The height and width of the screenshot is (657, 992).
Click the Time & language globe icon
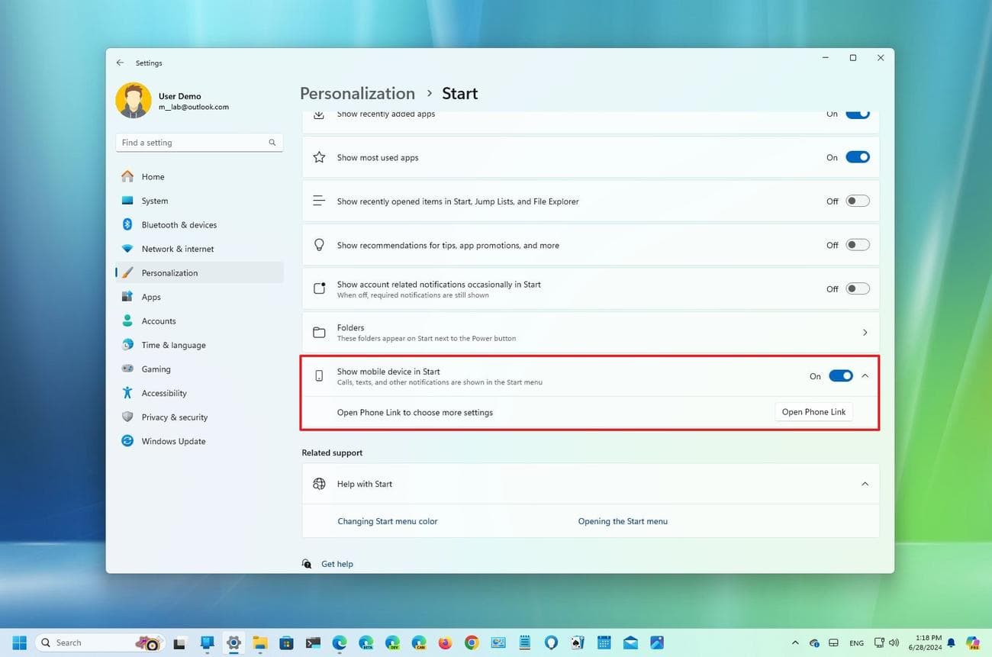coord(127,345)
